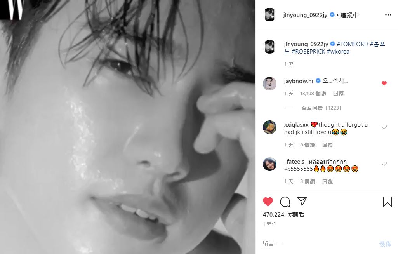The image size is (398, 254).
Task: Open xxiqlasxx's profile avatar
Action: 269,127
